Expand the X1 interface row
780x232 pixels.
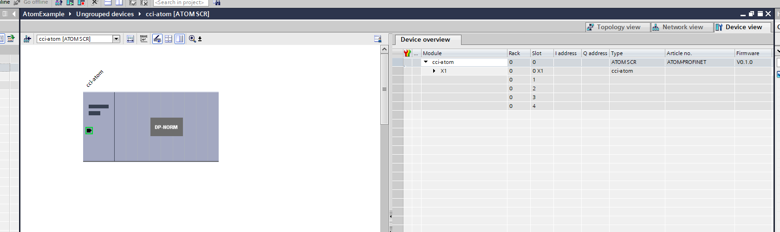(x=434, y=71)
